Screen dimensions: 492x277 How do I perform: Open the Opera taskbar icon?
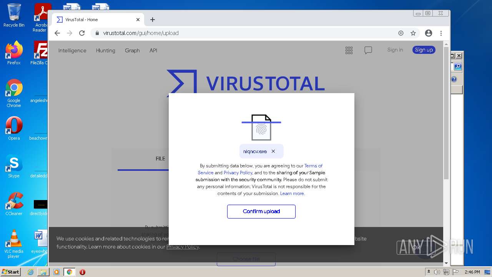(x=82, y=272)
